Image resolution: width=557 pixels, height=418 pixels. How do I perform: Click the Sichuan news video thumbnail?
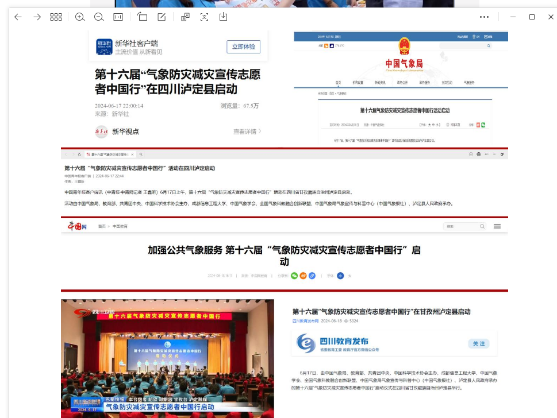(167, 358)
